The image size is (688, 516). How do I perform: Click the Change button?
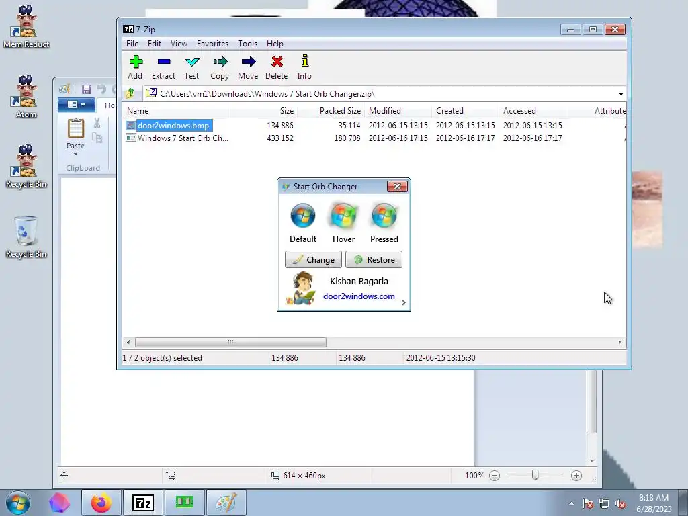click(x=313, y=259)
